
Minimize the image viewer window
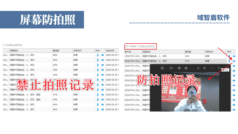pyautogui.click(x=212, y=68)
